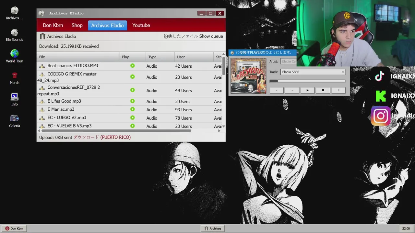Image resolution: width=415 pixels, height=233 pixels.
Task: Open the Galería camera desktop icon
Action: (x=15, y=121)
